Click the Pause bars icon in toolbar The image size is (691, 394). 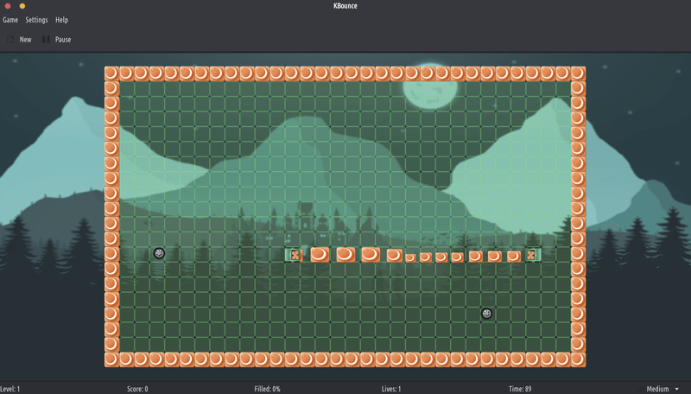(x=46, y=39)
